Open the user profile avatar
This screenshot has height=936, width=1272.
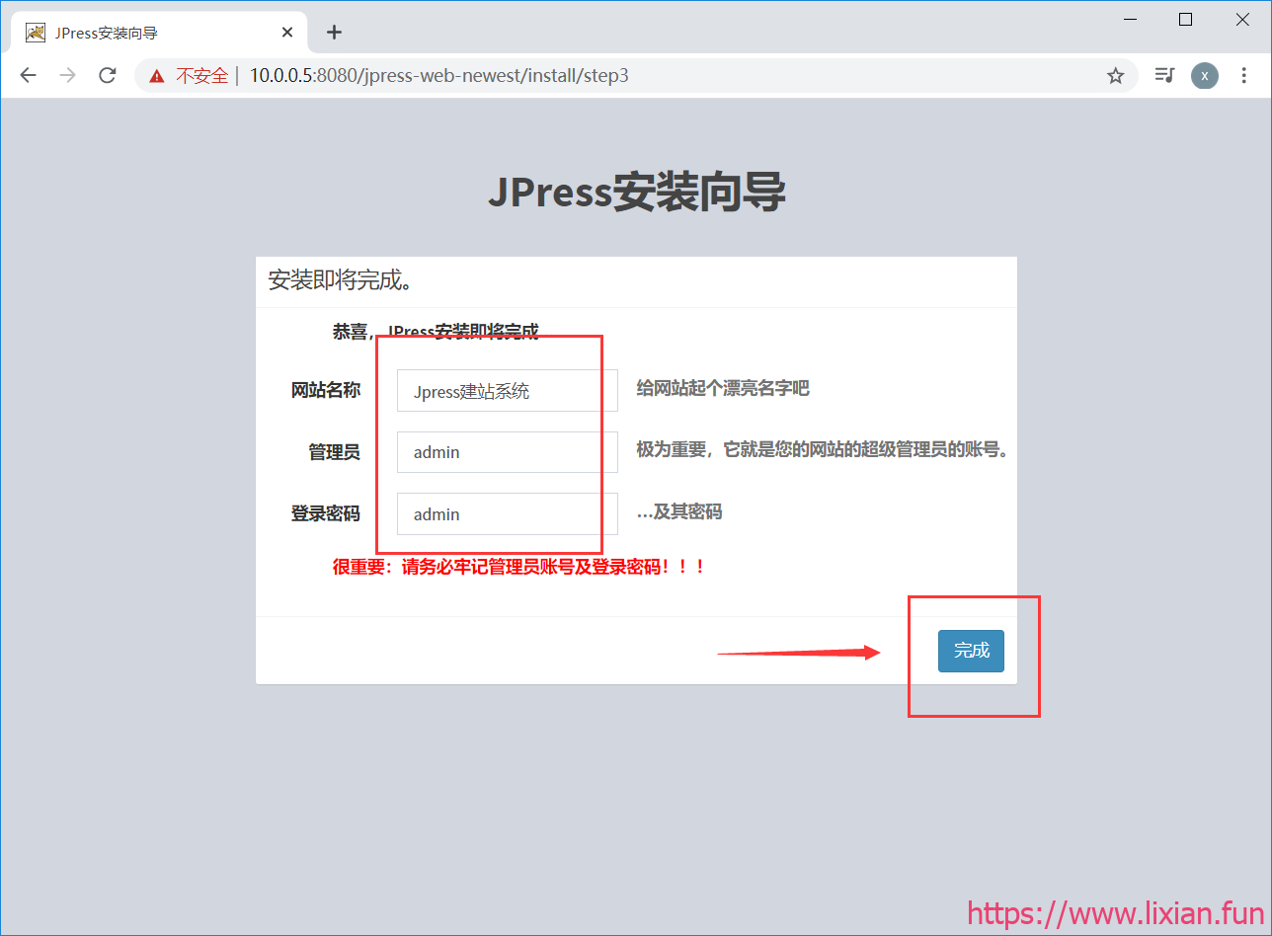point(1204,76)
